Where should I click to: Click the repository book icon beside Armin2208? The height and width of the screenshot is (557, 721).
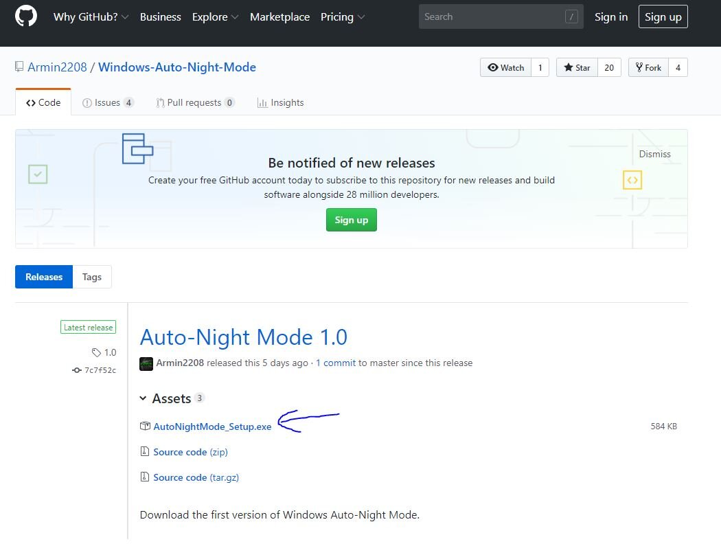click(x=19, y=67)
